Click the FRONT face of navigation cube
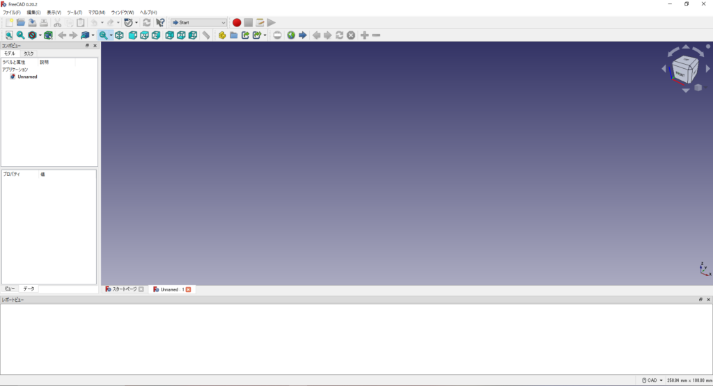The height and width of the screenshot is (386, 713). tap(680, 74)
